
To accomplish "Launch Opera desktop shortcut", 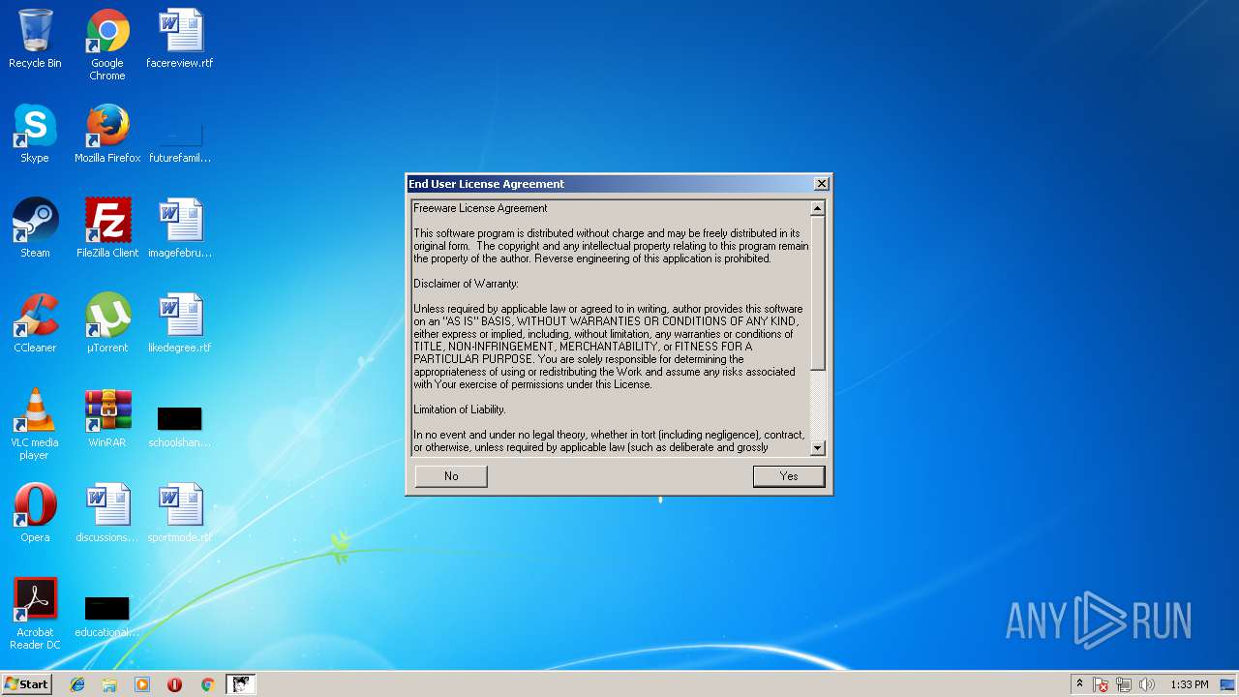I will (x=35, y=513).
